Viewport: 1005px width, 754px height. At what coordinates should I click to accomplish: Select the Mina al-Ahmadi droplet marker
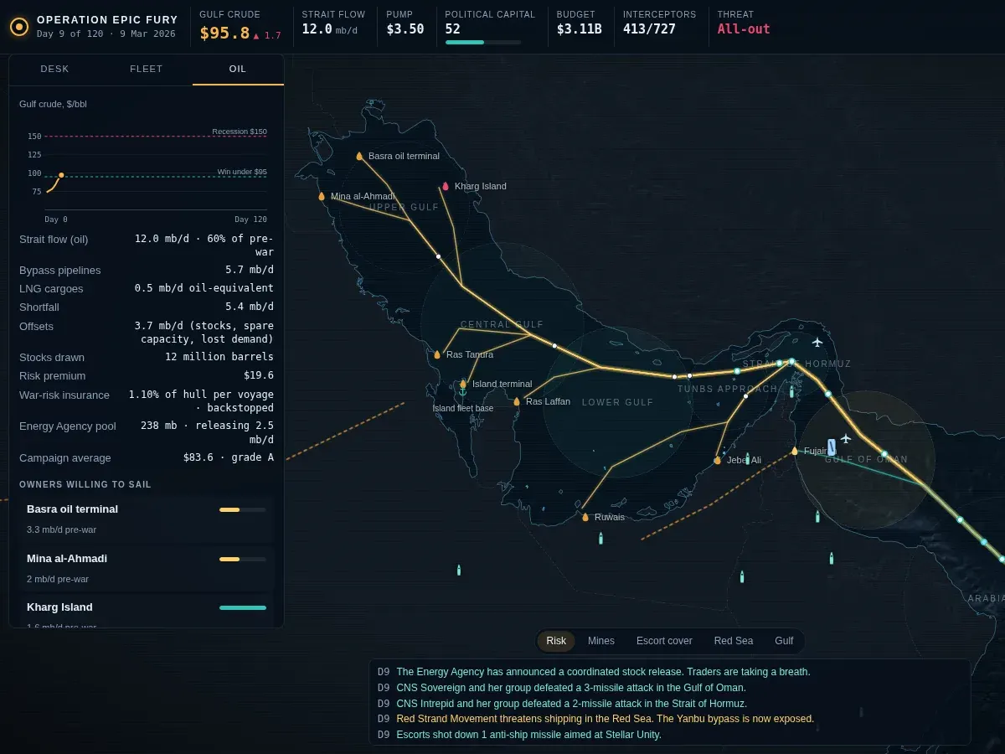(x=322, y=196)
